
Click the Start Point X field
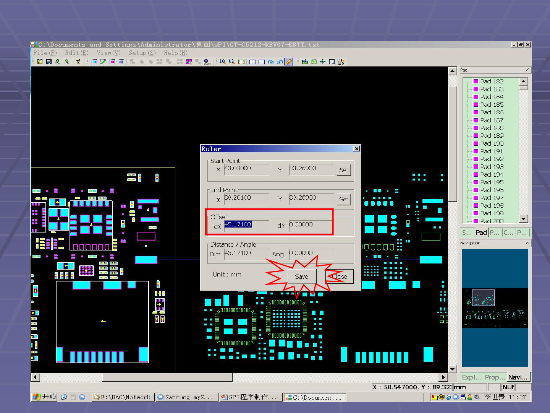[x=246, y=170]
